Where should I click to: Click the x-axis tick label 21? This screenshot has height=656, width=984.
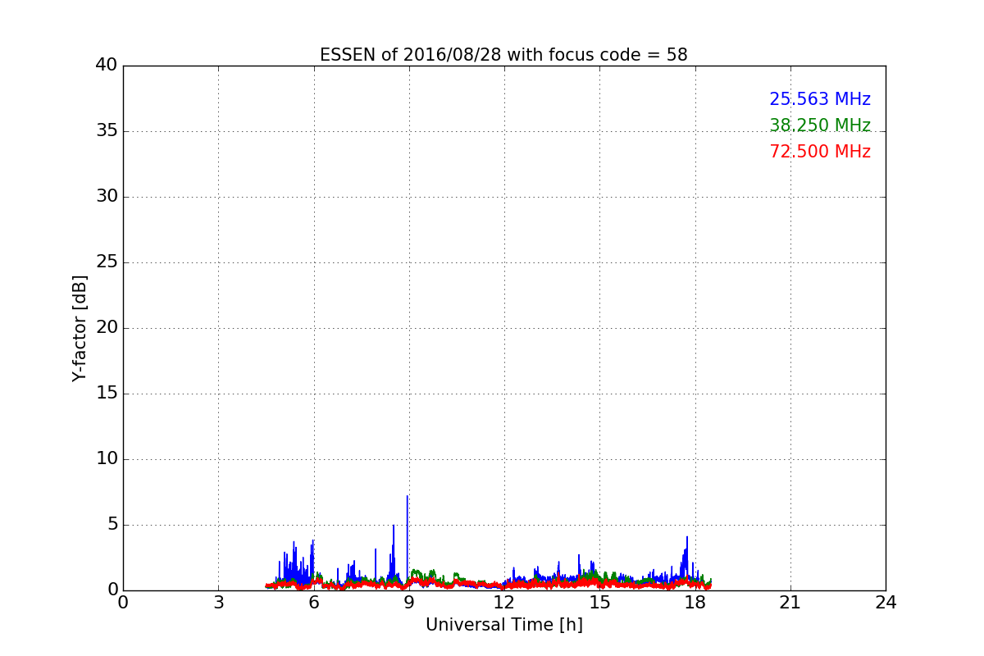click(790, 603)
